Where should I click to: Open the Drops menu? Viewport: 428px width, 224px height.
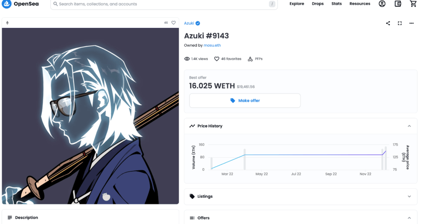318,4
